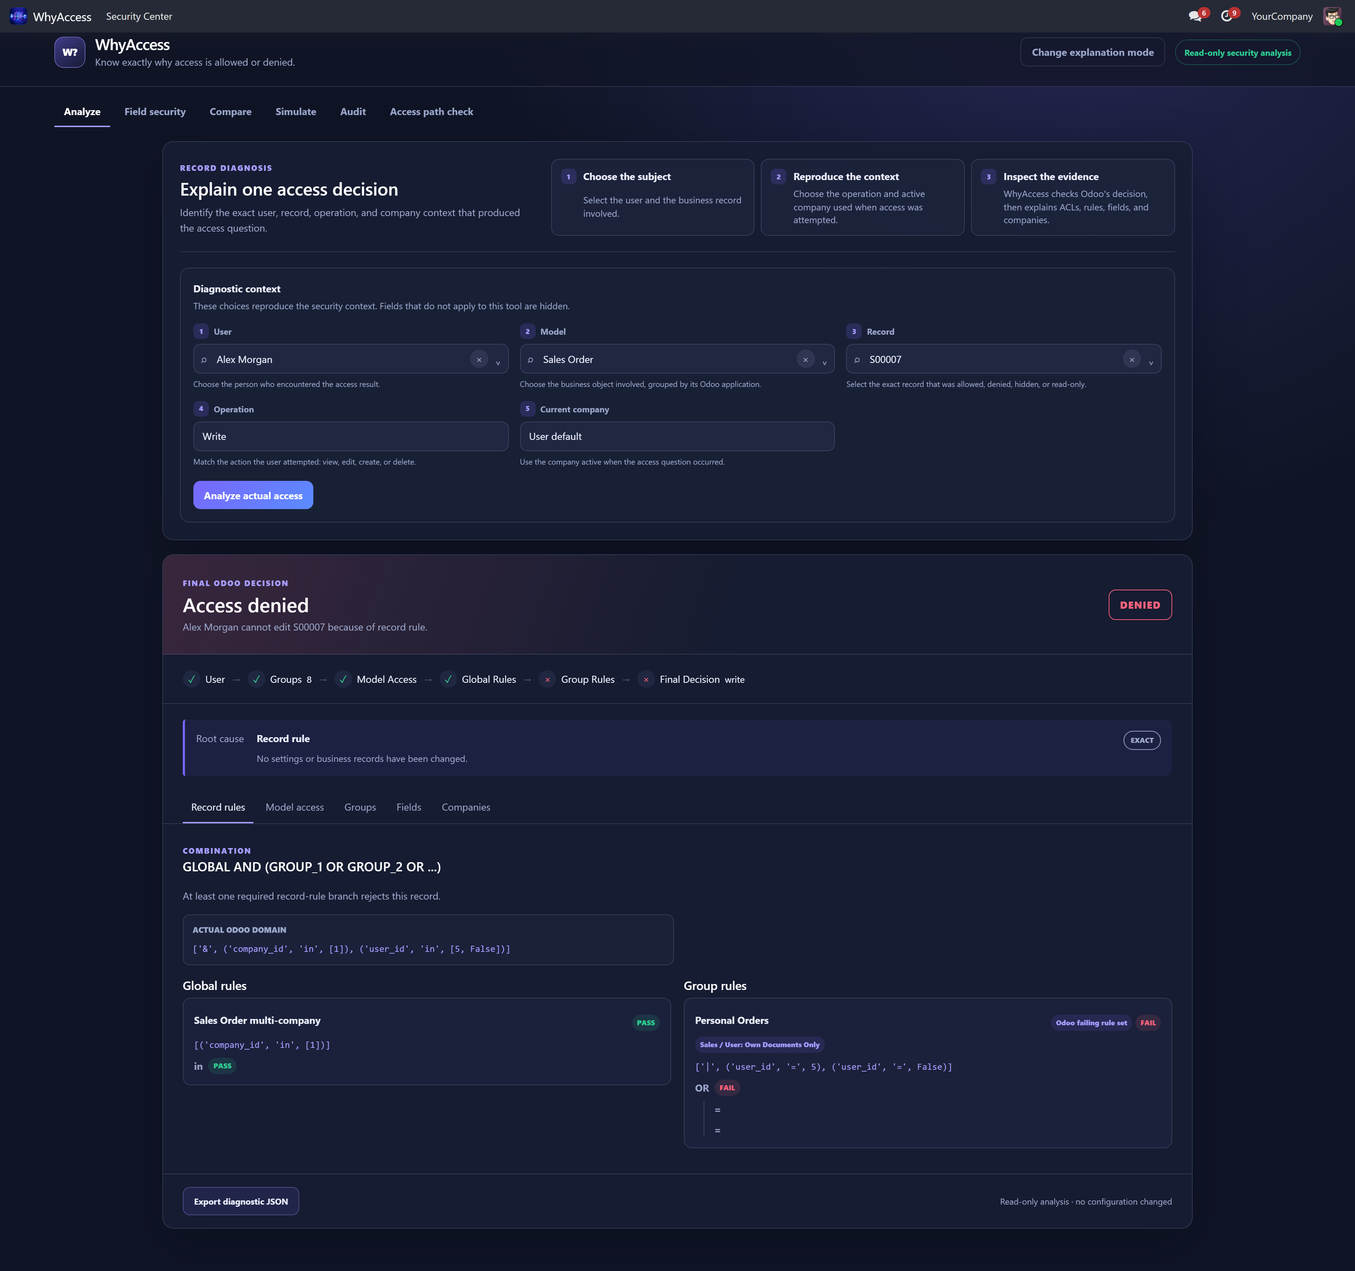The width and height of the screenshot is (1355, 1271).
Task: Click the Group Rules step failed icon
Action: coord(547,679)
